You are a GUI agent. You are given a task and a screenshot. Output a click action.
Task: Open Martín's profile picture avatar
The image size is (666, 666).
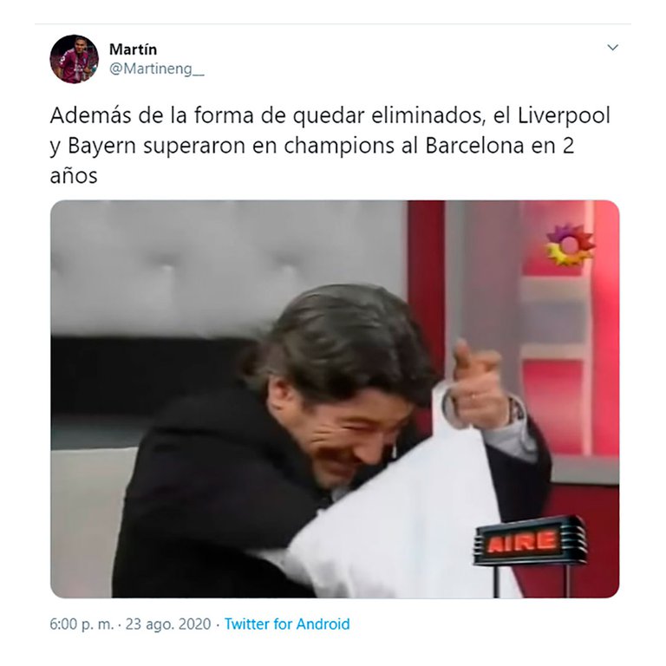pos(75,59)
